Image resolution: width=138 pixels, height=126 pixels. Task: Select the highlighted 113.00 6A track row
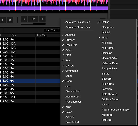pos(30,81)
